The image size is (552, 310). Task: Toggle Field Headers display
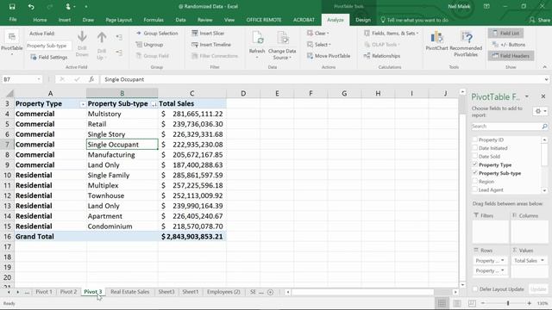(x=511, y=56)
